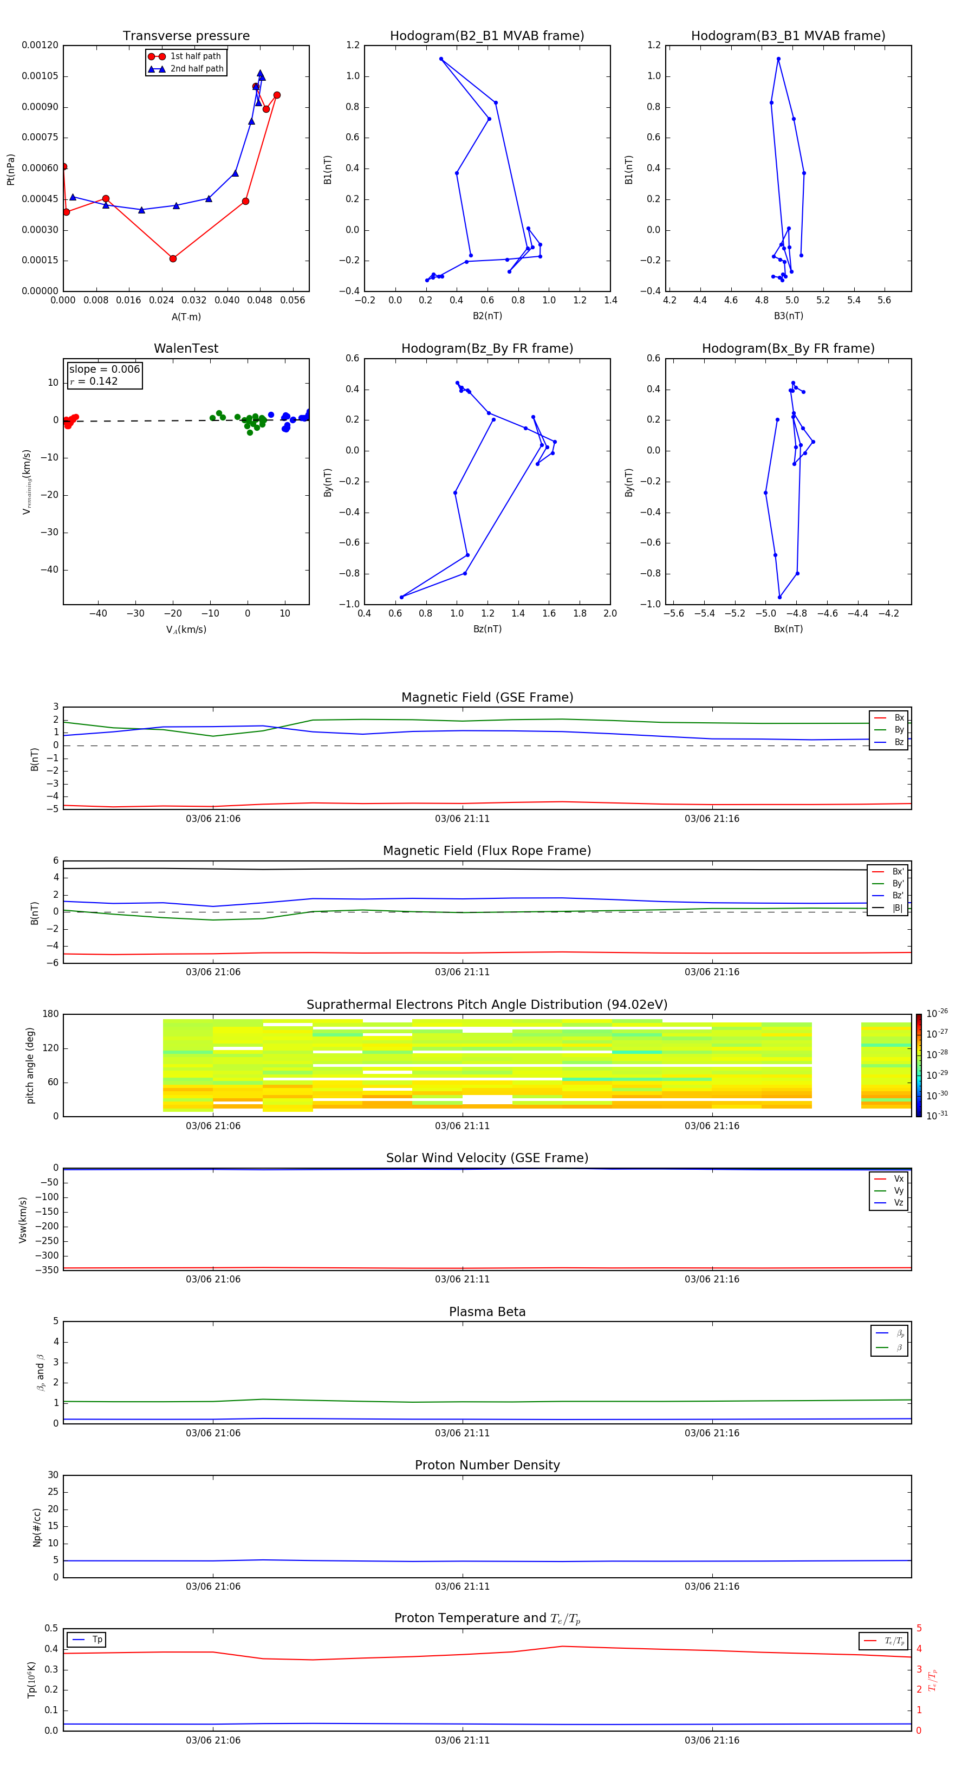
Task: Click the 'pitch angle (deg)' axis label
Action: click(30, 1065)
